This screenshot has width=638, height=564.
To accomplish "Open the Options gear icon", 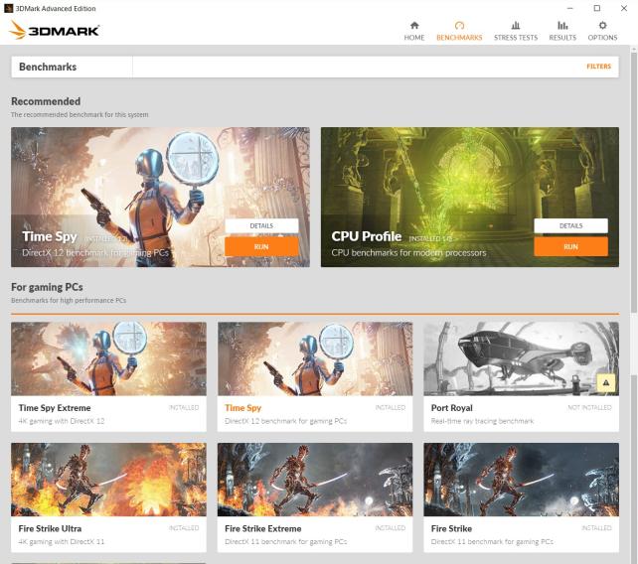I will pos(602,25).
